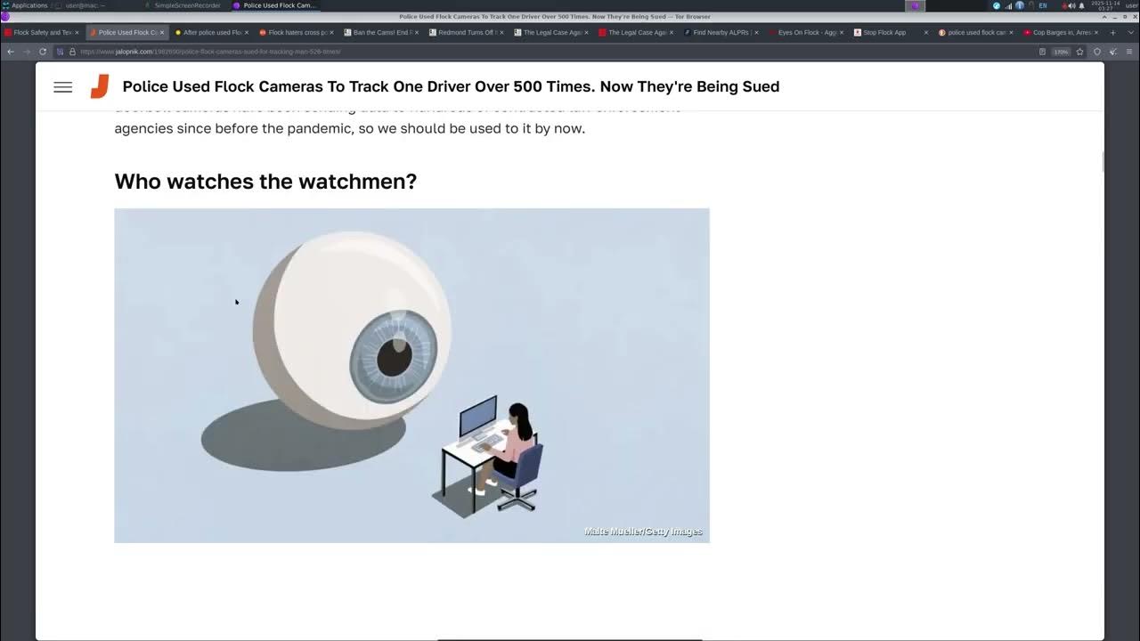Open the Applications menu in the top panel
This screenshot has height=641, width=1140.
(25, 5)
